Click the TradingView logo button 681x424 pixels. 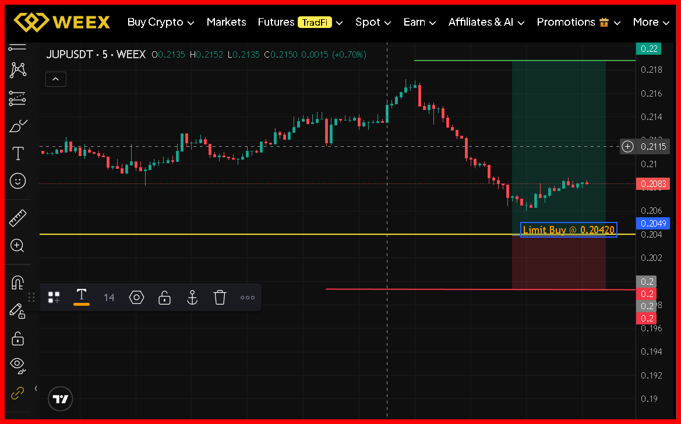click(x=61, y=399)
